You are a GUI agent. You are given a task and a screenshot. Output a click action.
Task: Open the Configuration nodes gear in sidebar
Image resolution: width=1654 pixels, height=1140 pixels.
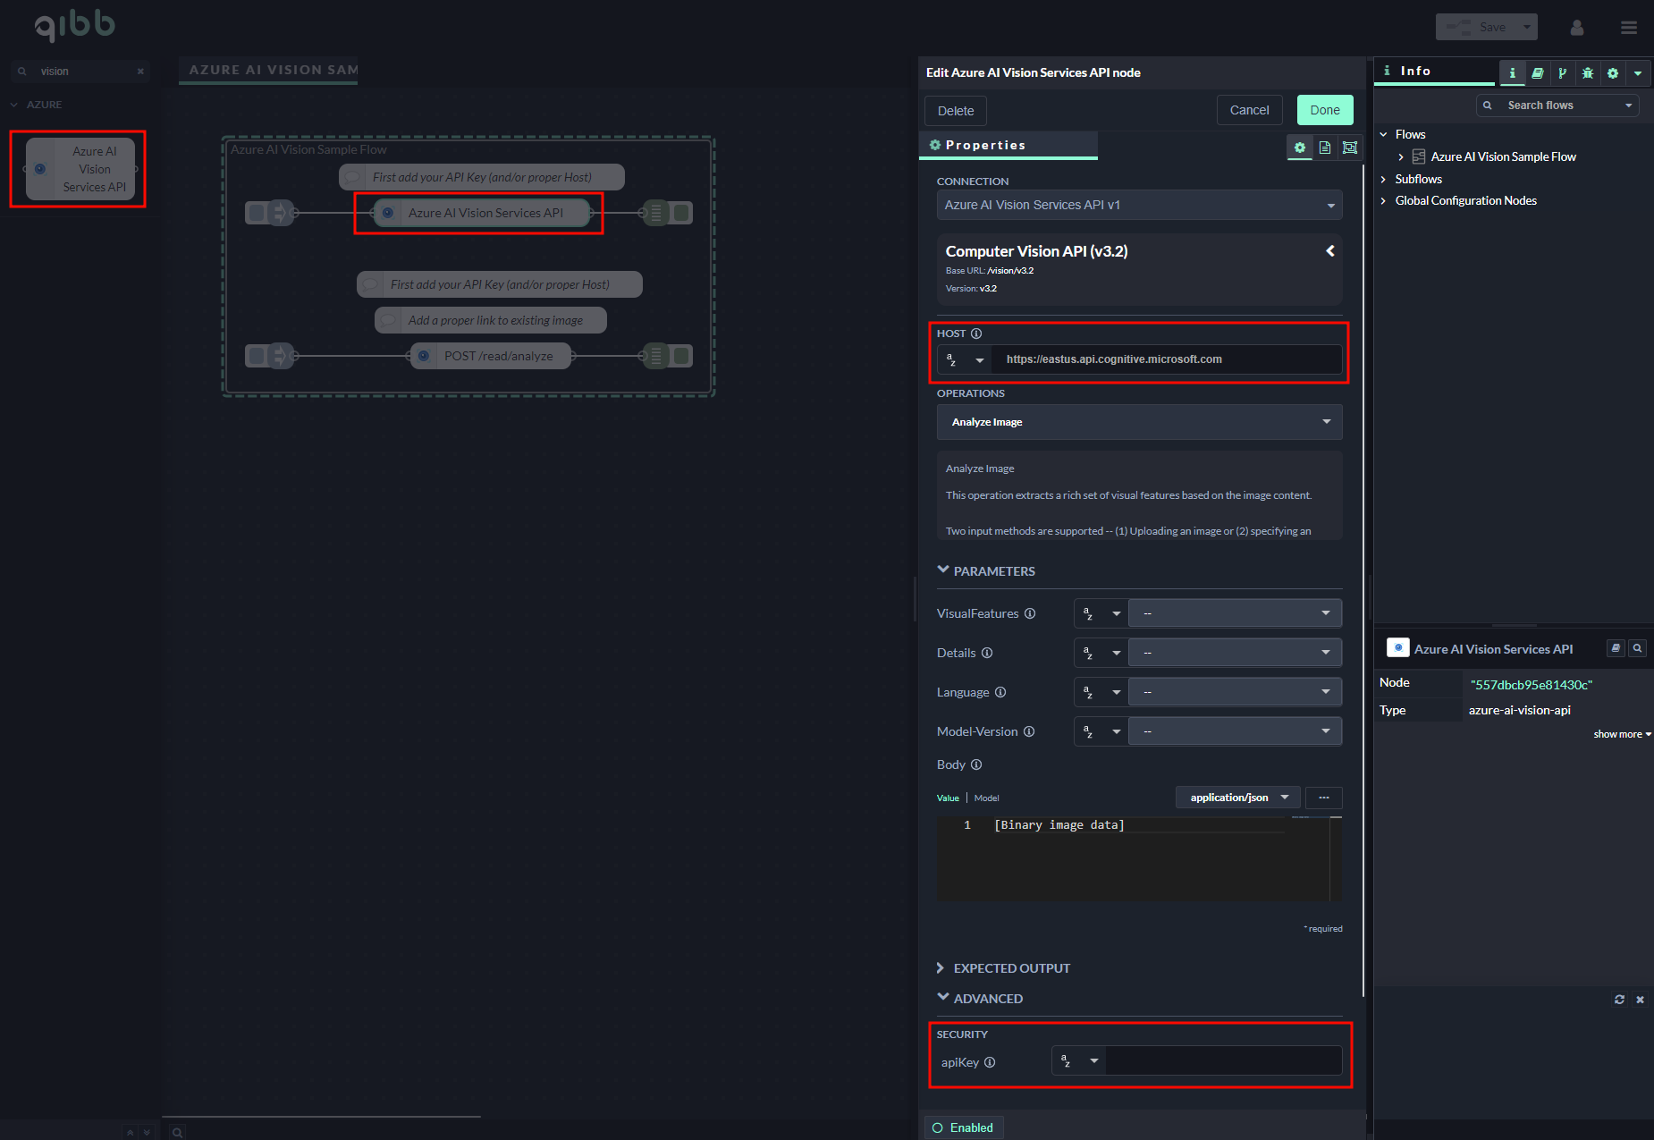tap(1612, 73)
